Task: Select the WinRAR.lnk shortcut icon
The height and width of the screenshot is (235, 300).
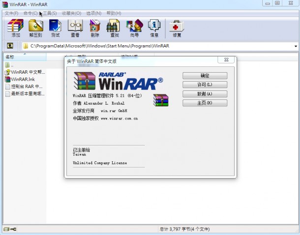Action: coord(7,79)
